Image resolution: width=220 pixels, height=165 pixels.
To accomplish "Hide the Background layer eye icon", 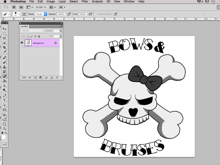I will pos(22,43).
